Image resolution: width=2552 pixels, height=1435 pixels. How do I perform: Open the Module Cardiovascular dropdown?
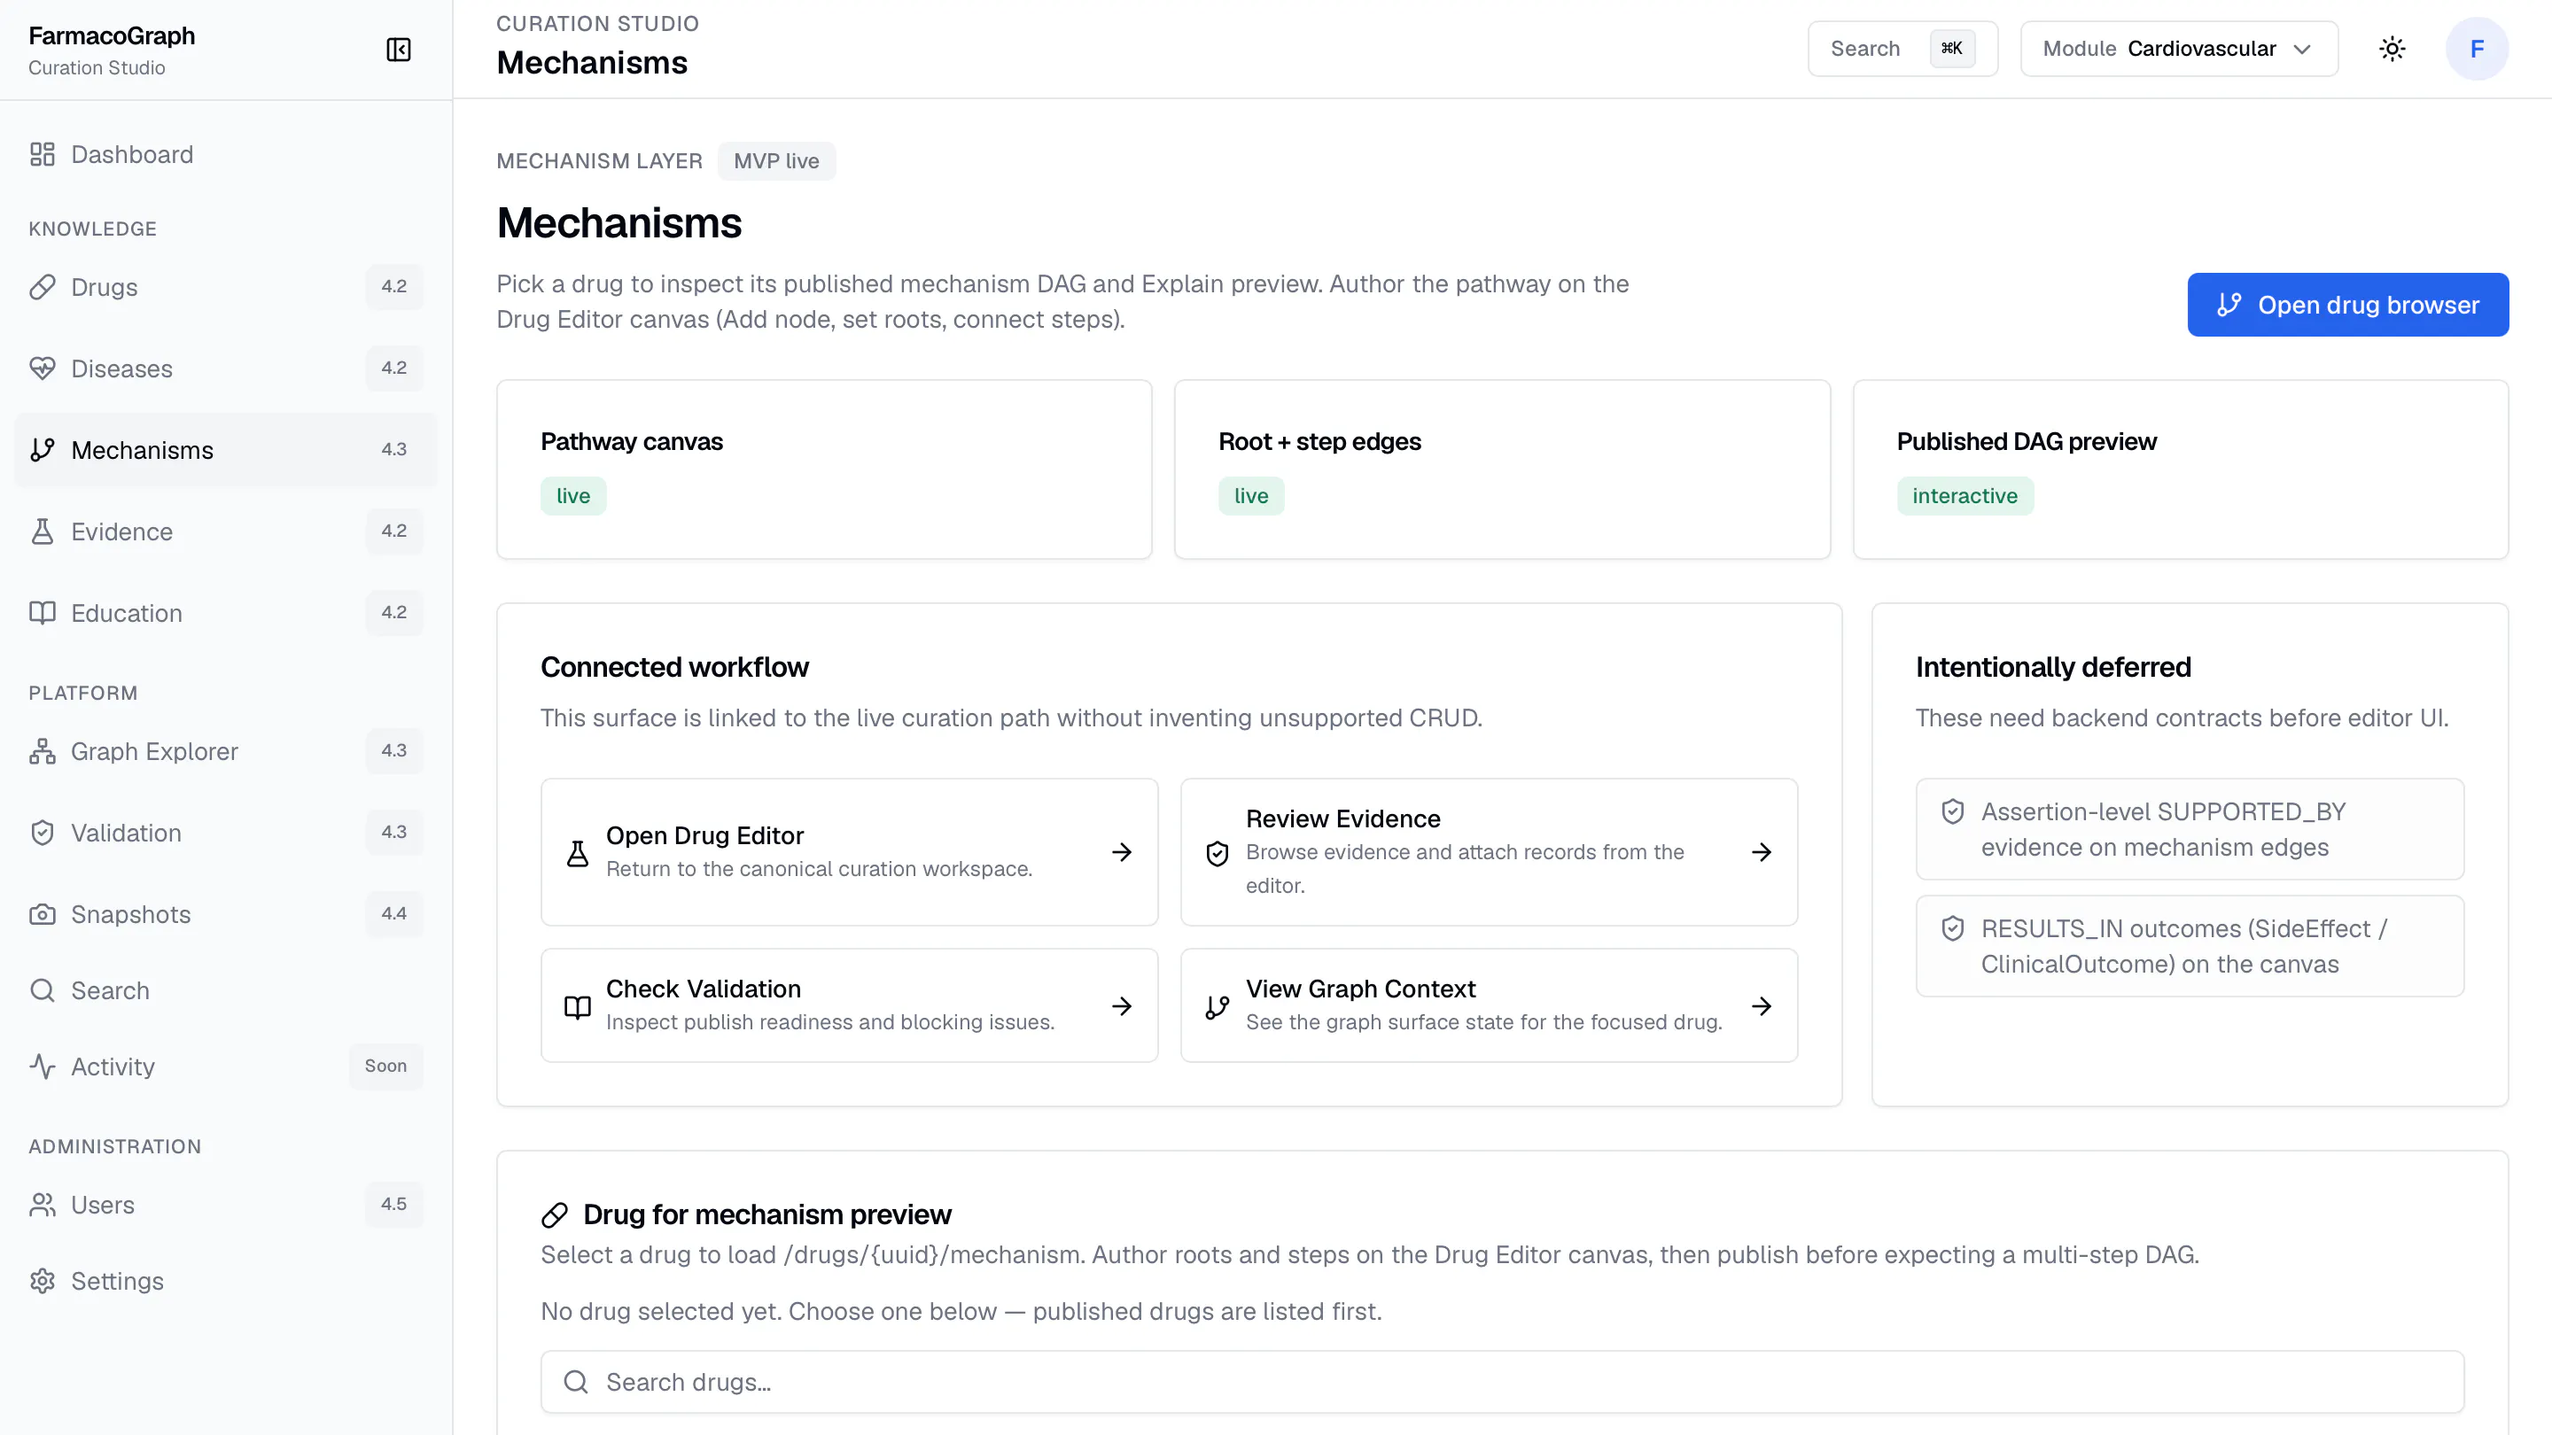point(2179,49)
